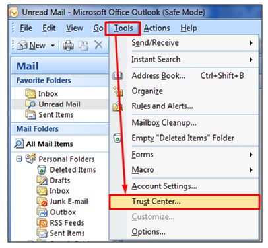This screenshot has width=268, height=248.
Task: Click the Inbox icon under Personal Folders
Action: coord(42,190)
